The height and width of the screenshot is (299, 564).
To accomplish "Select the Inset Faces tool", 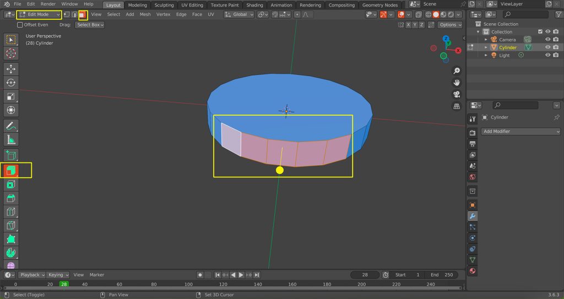I will click(11, 184).
